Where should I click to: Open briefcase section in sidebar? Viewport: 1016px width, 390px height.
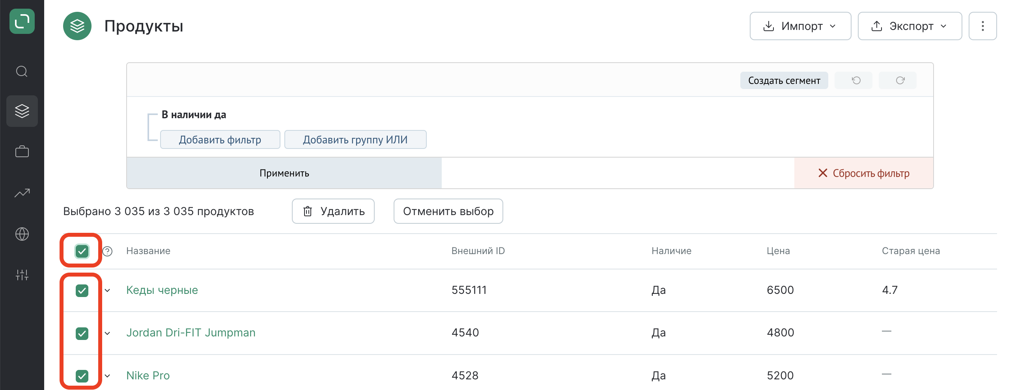pyautogui.click(x=22, y=152)
